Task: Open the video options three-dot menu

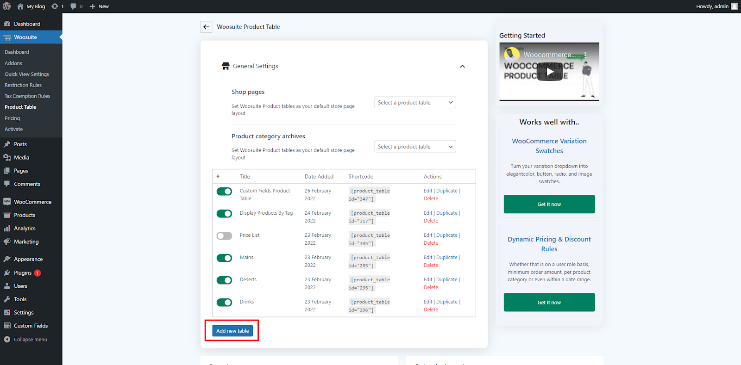Action: pos(585,55)
